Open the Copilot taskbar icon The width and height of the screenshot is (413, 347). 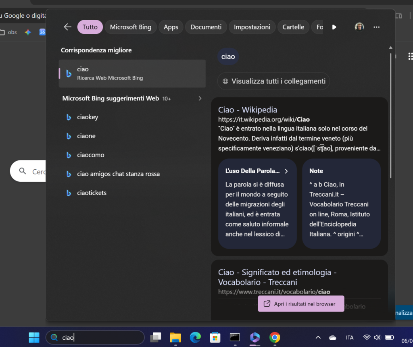(255, 337)
